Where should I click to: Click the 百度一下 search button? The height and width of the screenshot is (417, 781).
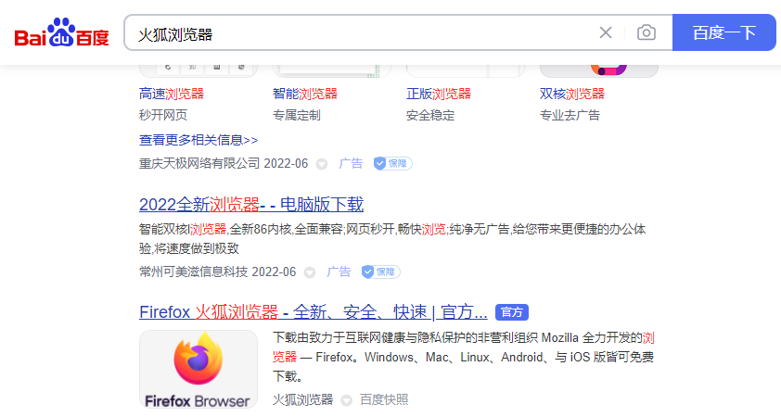point(723,33)
